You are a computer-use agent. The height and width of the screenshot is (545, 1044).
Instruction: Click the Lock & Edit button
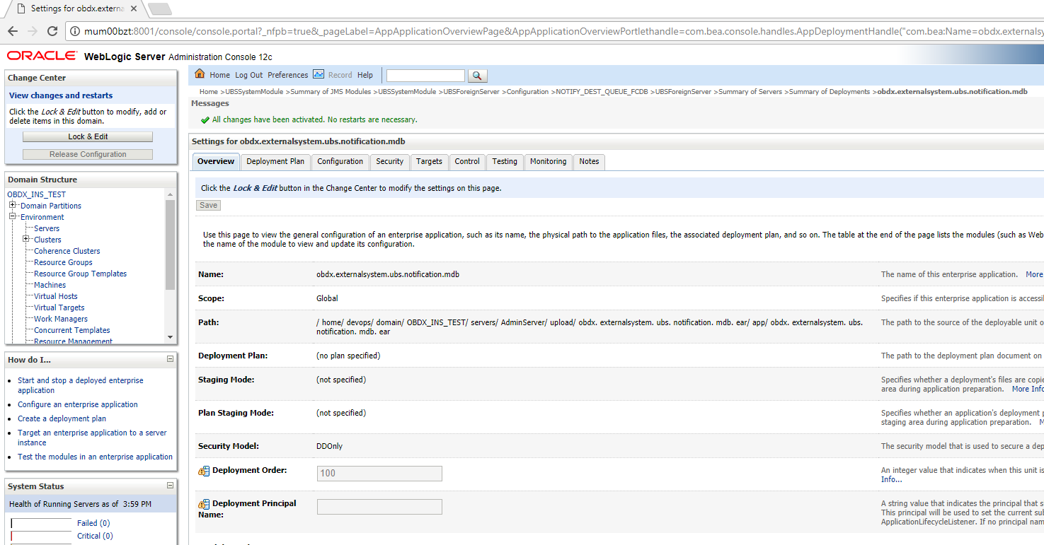88,136
